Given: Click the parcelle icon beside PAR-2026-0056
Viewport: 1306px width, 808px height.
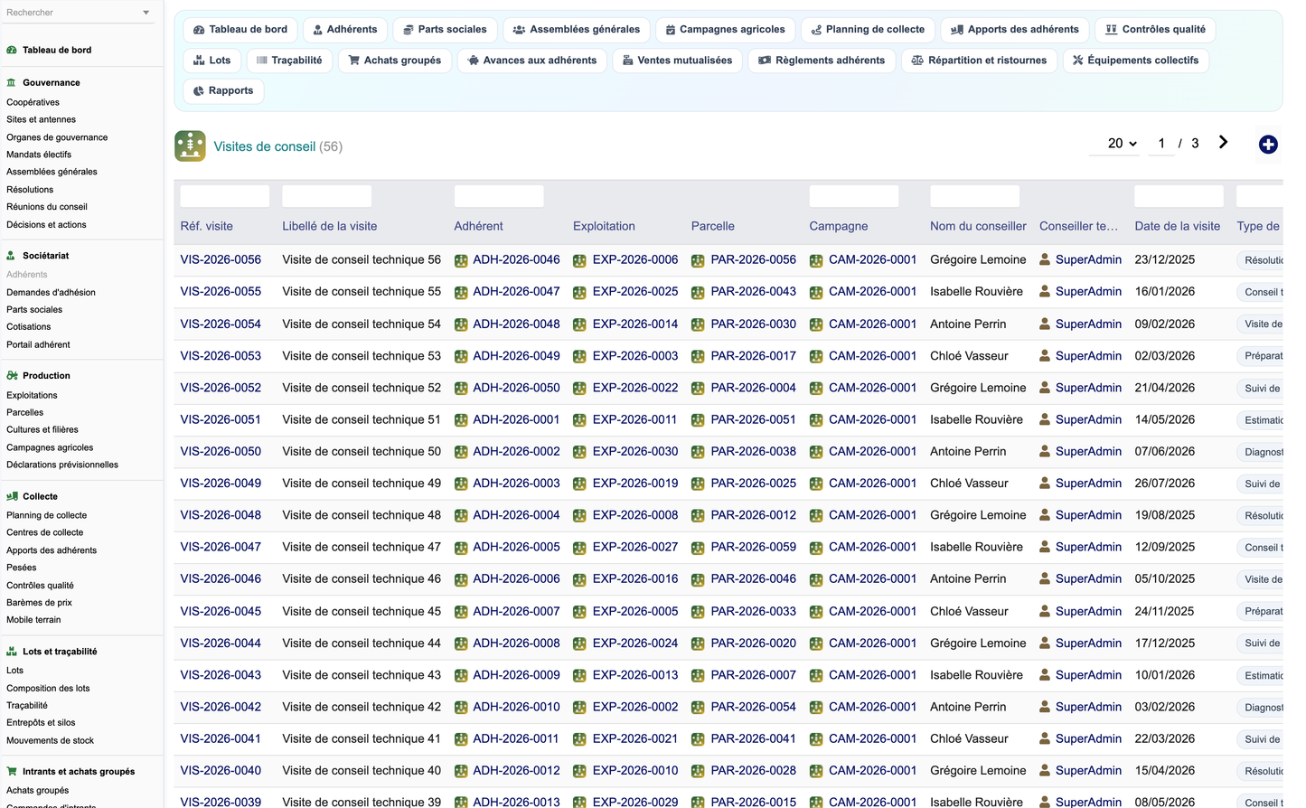Looking at the screenshot, I should 698,260.
